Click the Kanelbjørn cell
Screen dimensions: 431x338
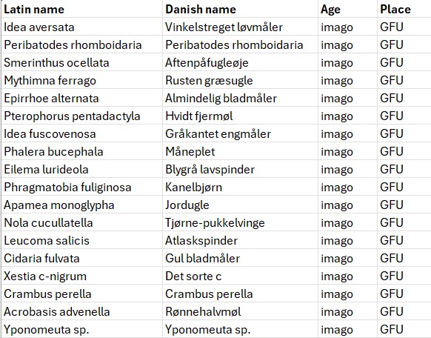pyautogui.click(x=240, y=188)
